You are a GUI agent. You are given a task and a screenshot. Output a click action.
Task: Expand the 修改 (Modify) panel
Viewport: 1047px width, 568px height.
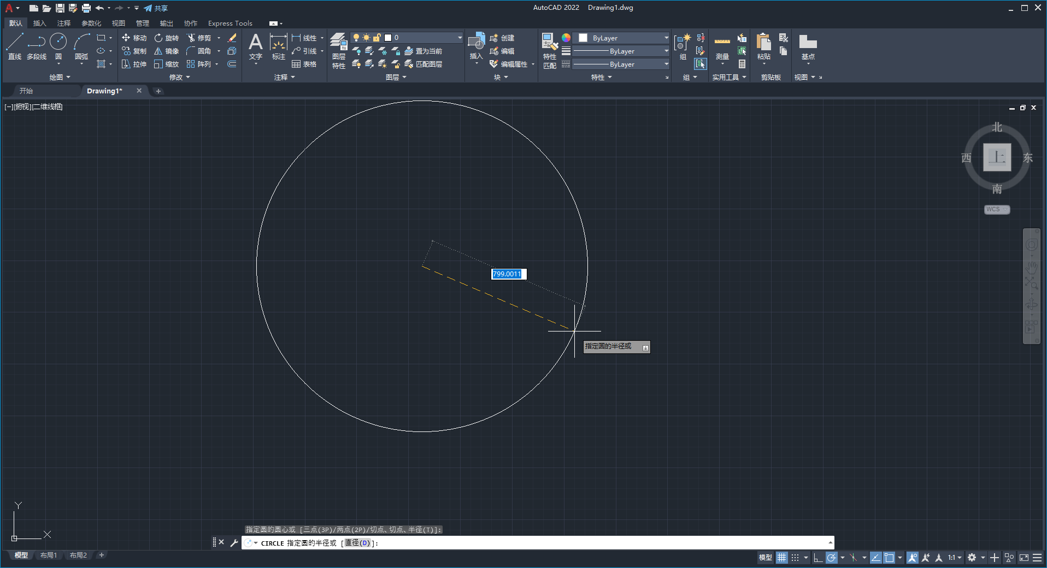click(x=180, y=78)
